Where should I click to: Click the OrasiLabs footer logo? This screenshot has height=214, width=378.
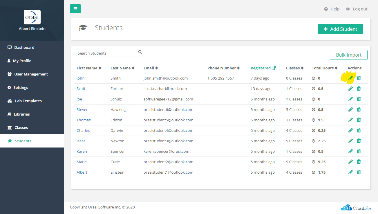click(356, 208)
